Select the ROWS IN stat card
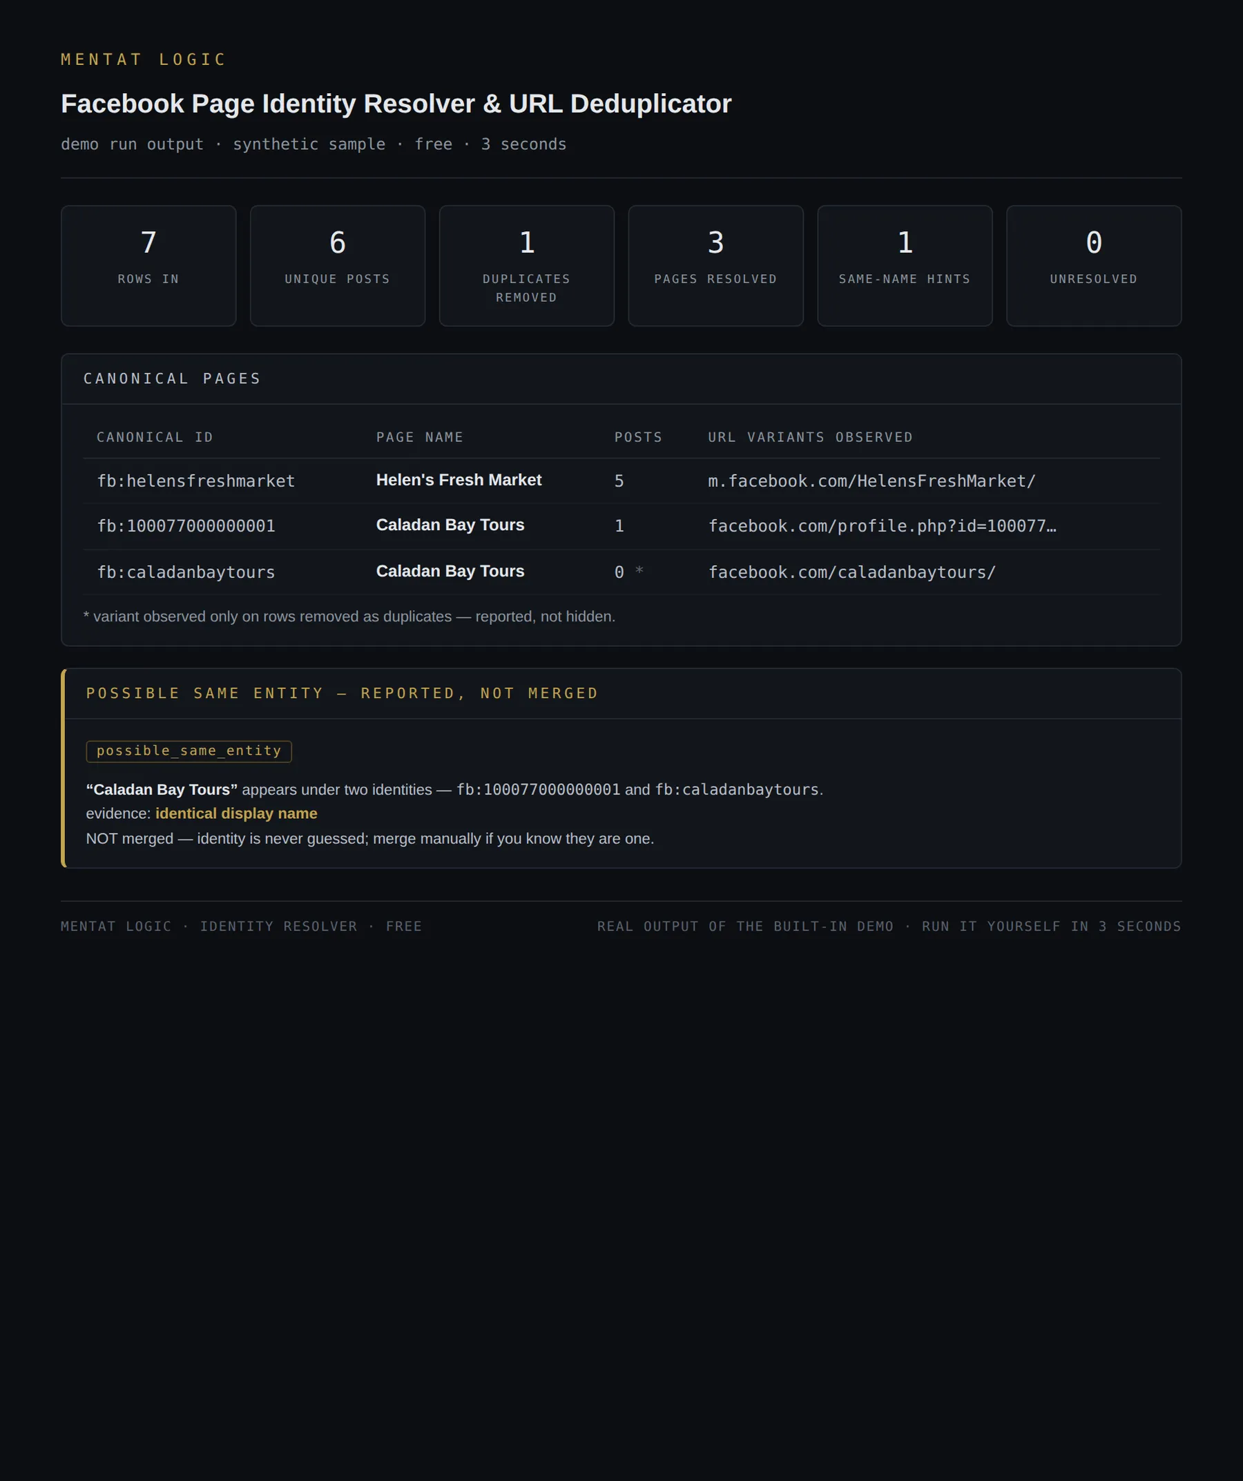The image size is (1243, 1481). pos(149,266)
